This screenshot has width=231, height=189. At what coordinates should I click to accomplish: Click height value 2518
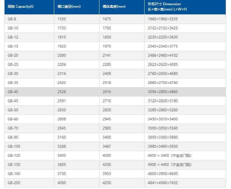point(107,83)
